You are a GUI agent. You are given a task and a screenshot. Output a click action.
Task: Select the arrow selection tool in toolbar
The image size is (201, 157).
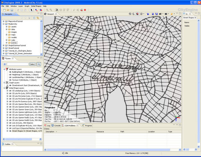pyautogui.click(x=31, y=10)
